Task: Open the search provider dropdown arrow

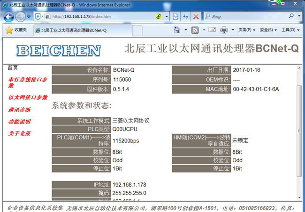Action: [299, 16]
